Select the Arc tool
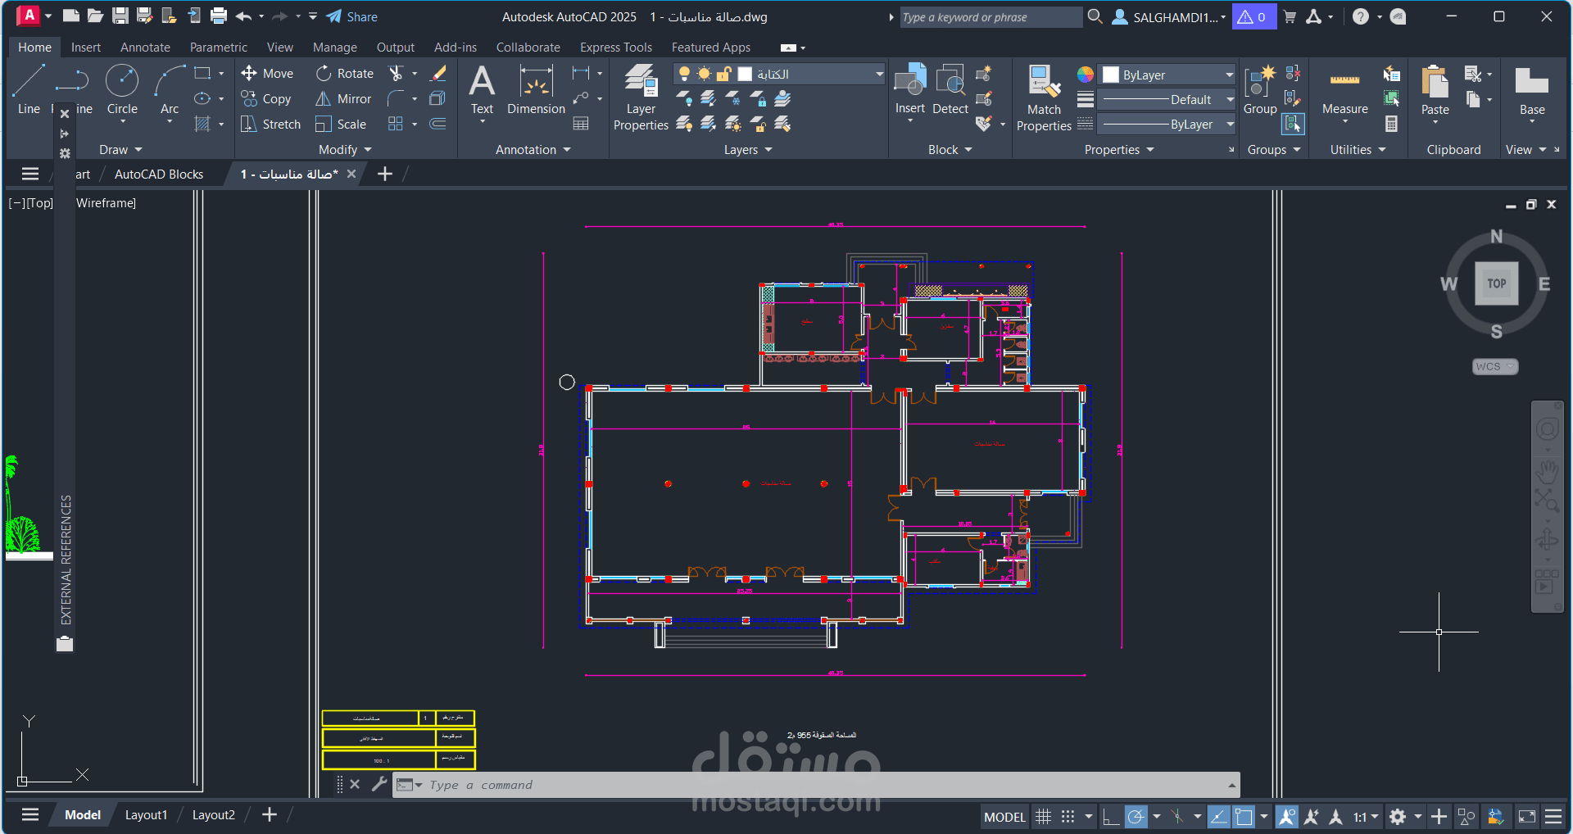 point(170,90)
